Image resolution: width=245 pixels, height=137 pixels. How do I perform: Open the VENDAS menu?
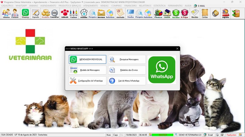104,6
